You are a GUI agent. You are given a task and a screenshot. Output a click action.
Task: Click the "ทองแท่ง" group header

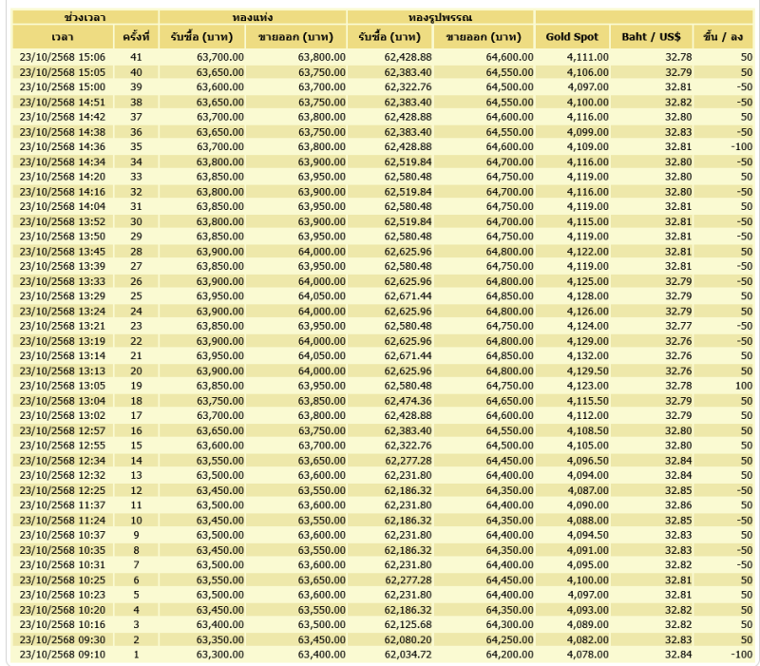253,17
